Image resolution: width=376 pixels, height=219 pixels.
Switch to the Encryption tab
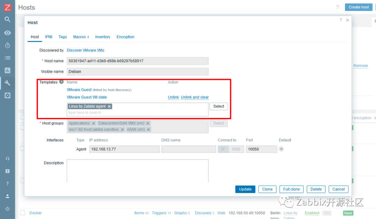coord(125,37)
